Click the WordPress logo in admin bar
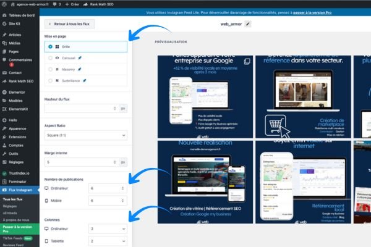Viewport: 371px width, 247px height. click(x=4, y=4)
